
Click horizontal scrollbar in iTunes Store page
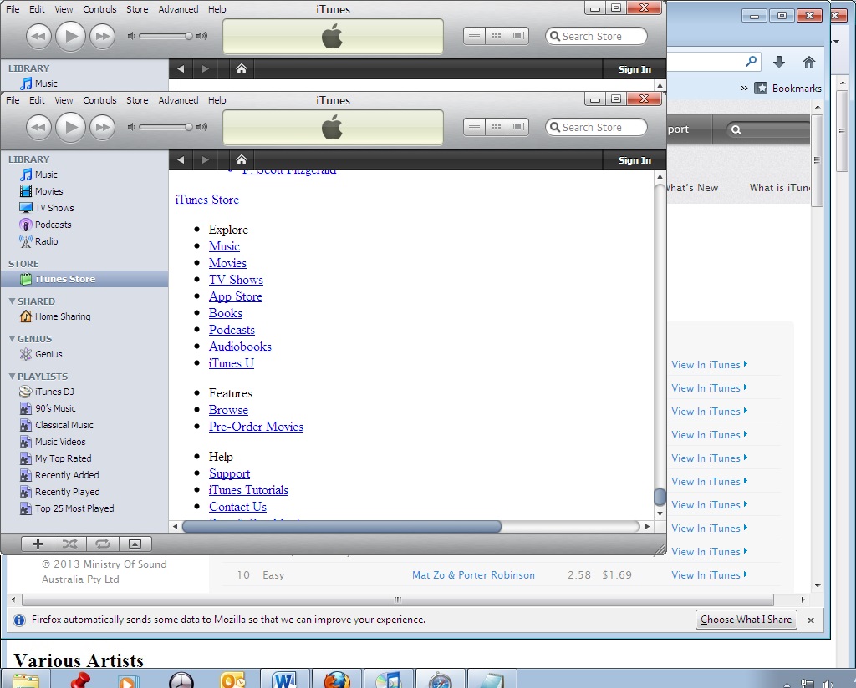pyautogui.click(x=342, y=526)
